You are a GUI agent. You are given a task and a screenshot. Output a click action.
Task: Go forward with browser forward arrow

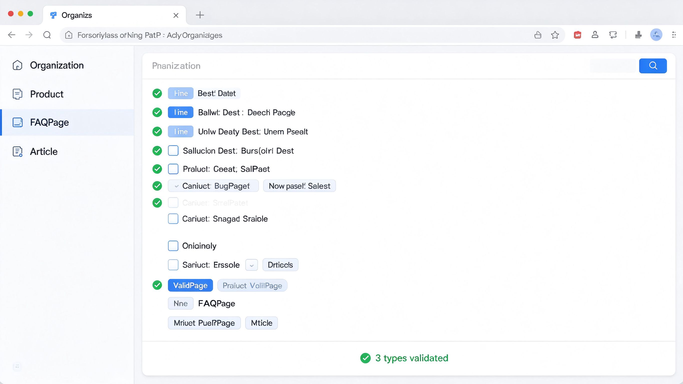29,35
